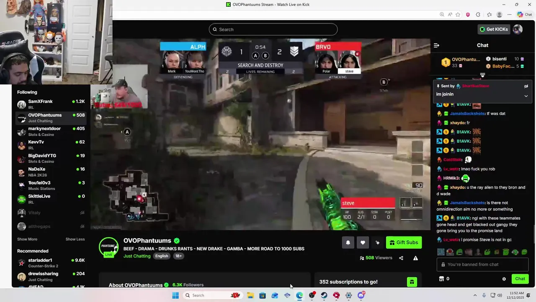Click Show Less in Following list

[x=75, y=239]
